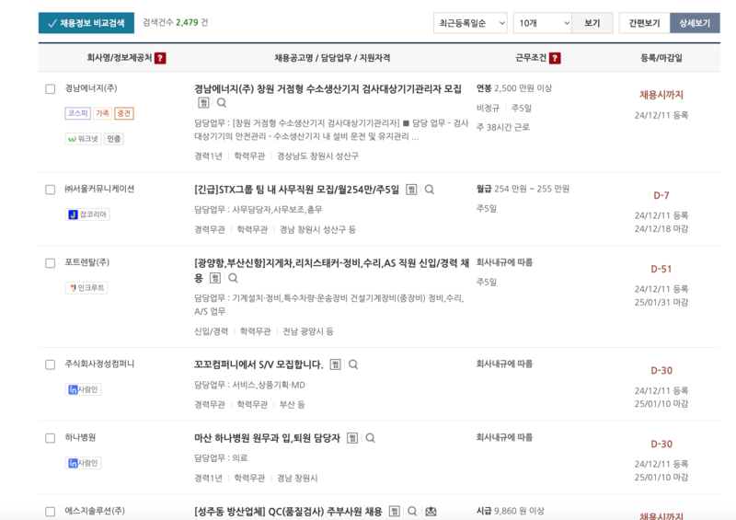Click the 검색건수 2,479 건 count
736x520 pixels.
point(176,22)
